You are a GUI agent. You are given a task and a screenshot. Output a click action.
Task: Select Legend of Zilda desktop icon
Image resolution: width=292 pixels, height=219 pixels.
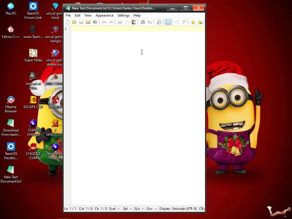[x=33, y=81]
